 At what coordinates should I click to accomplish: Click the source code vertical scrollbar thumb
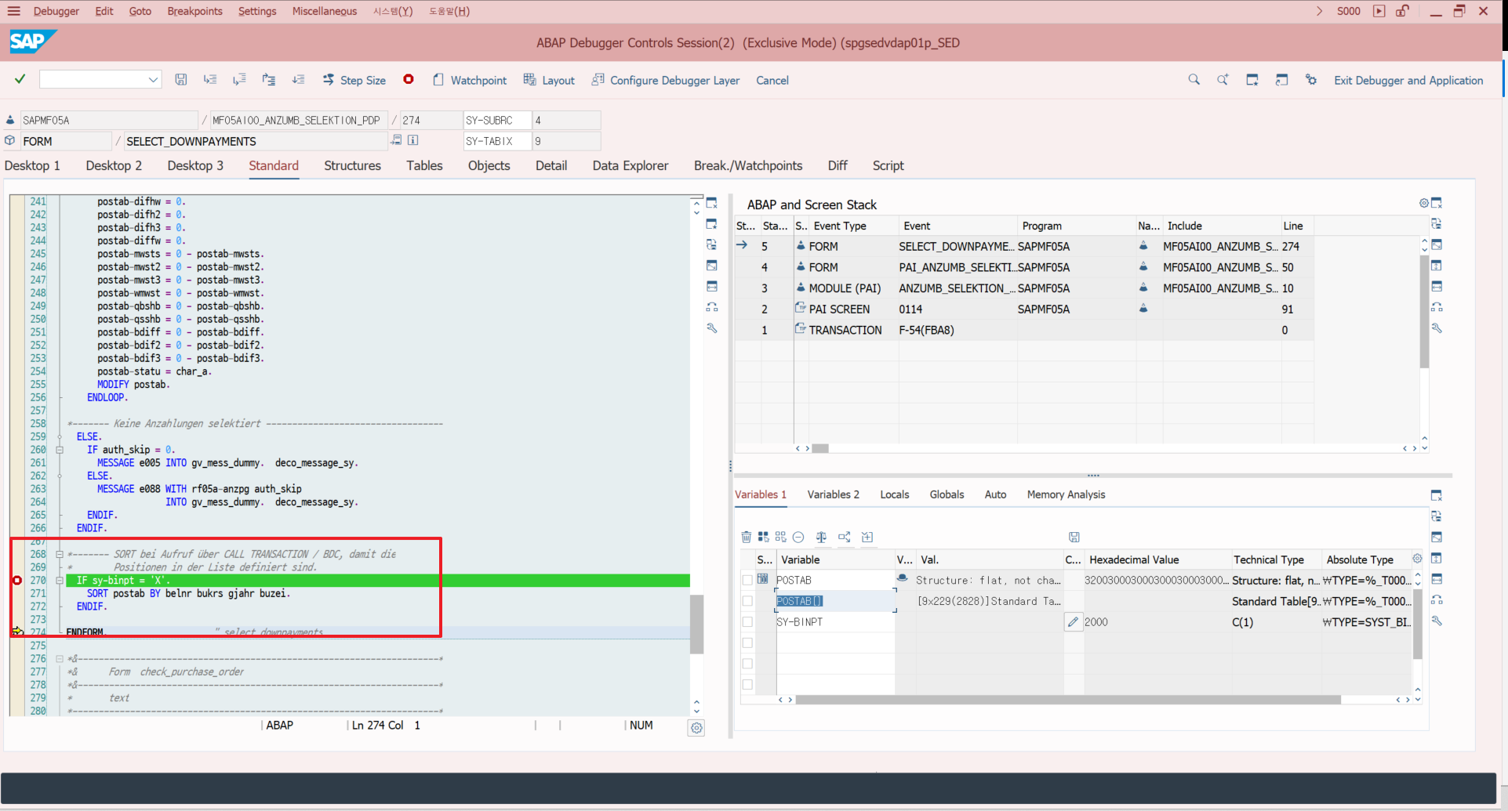tap(696, 624)
